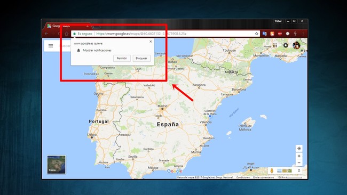Screen dimensions: 347x195
Task: Click the bookmark star in the address bar
Action: click(256, 34)
